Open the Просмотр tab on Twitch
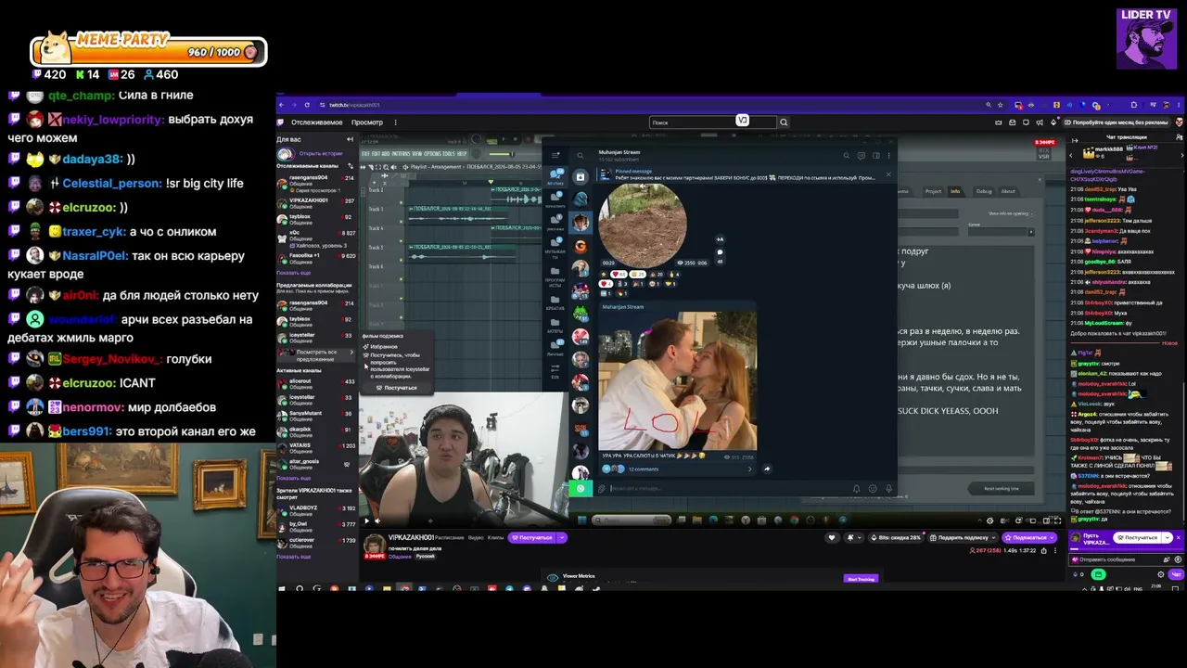The width and height of the screenshot is (1187, 668). 367,122
